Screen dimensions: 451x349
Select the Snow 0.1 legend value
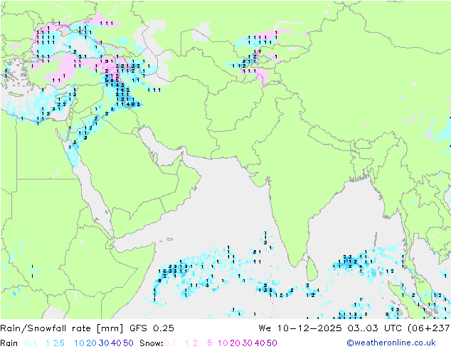170,343
